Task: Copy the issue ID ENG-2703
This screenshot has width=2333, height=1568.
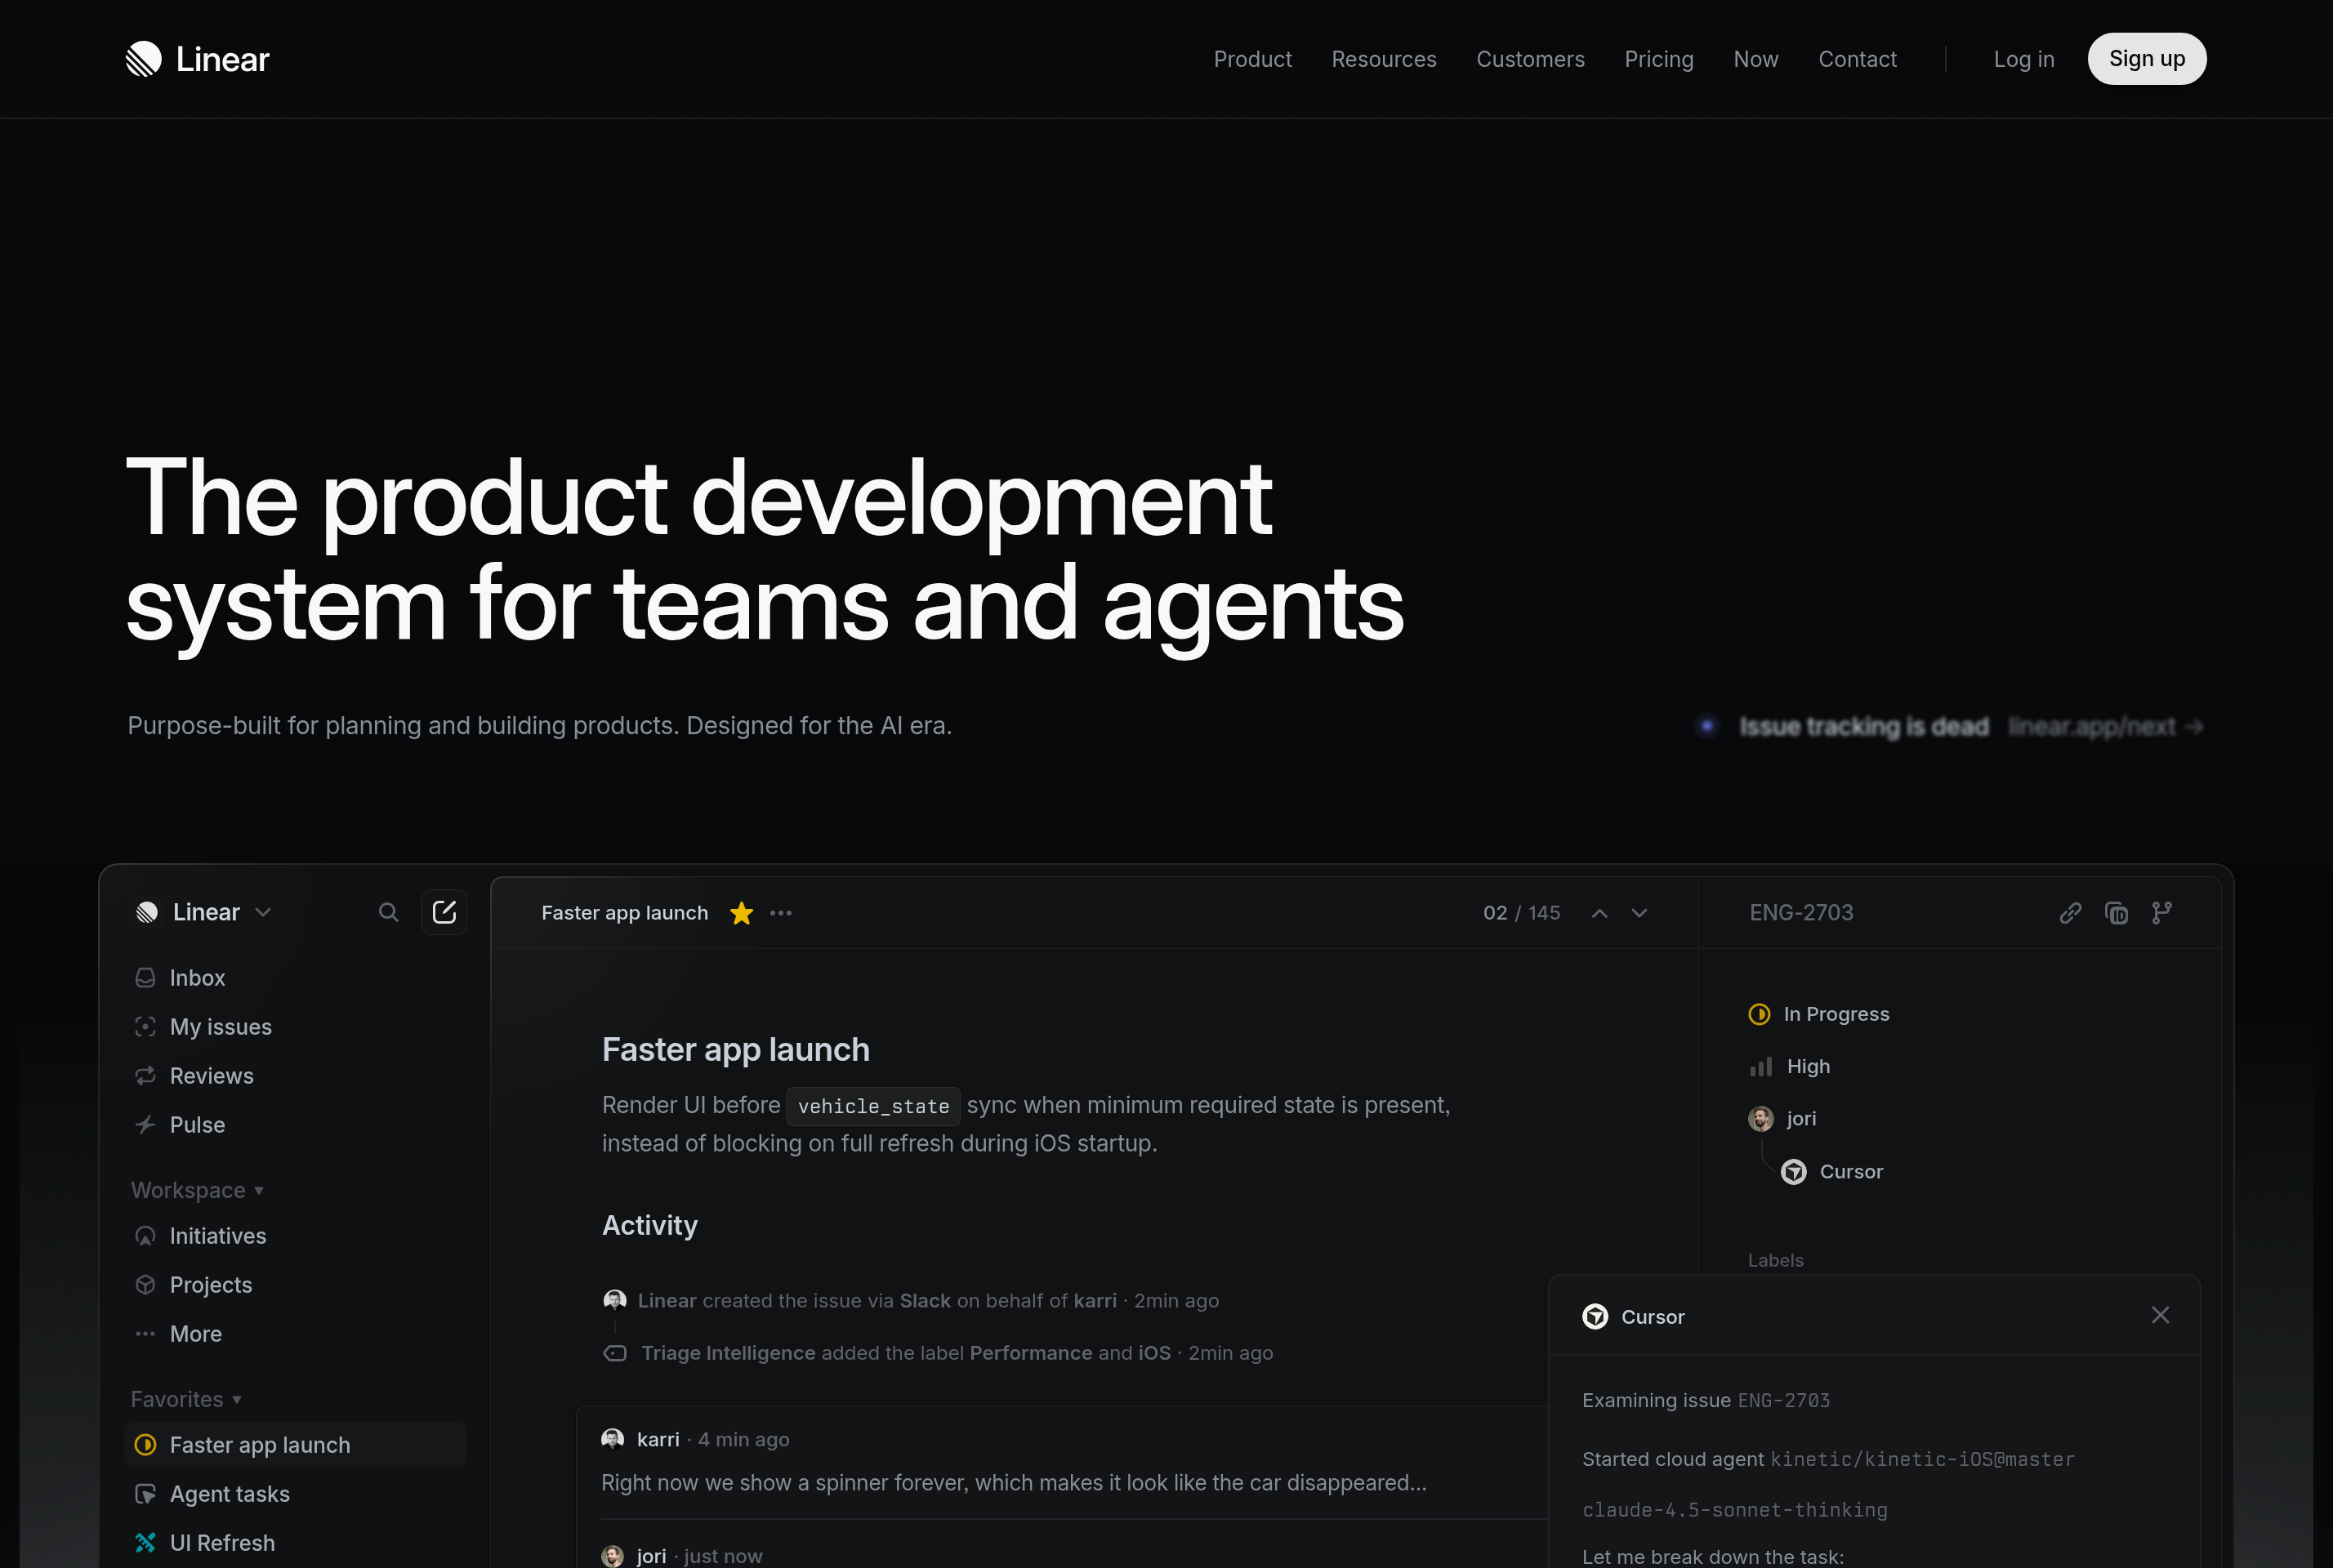Action: click(2116, 912)
